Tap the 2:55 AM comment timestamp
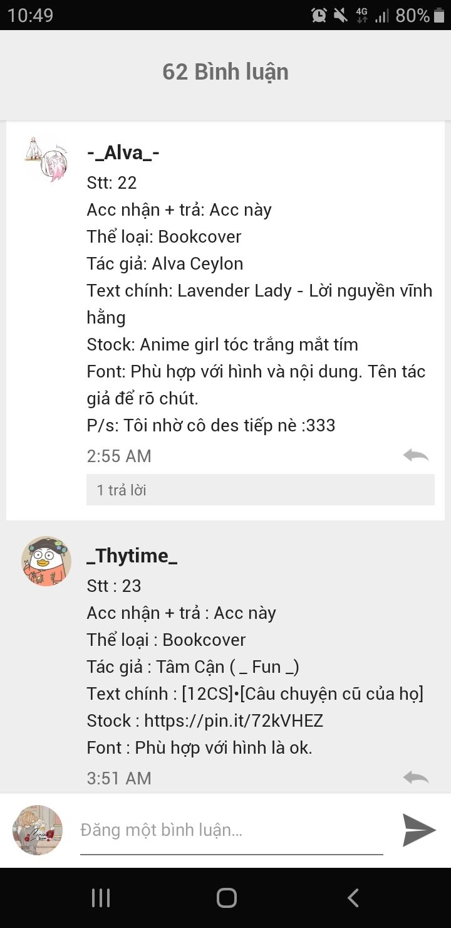This screenshot has height=928, width=451. pyautogui.click(x=119, y=456)
